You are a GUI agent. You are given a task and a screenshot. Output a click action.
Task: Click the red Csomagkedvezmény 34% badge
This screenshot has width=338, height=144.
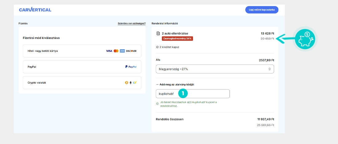pos(177,38)
